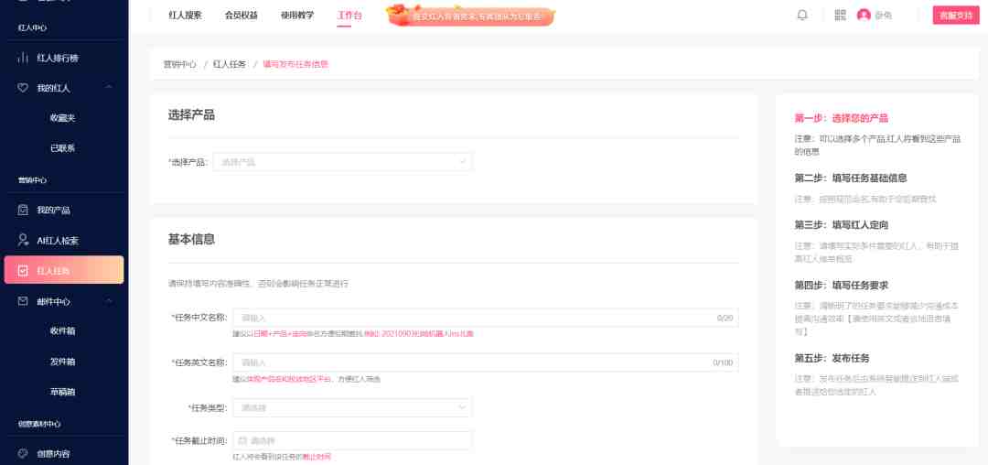Open the 选择产品 dropdown

click(342, 162)
